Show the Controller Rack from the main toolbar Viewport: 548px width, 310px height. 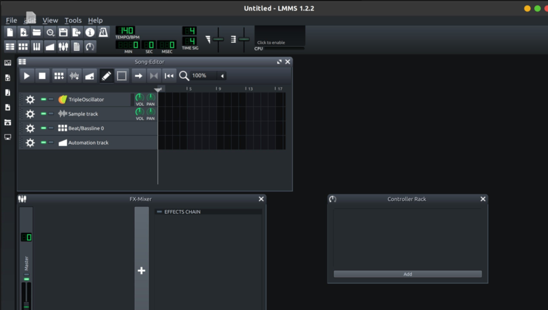pos(90,46)
